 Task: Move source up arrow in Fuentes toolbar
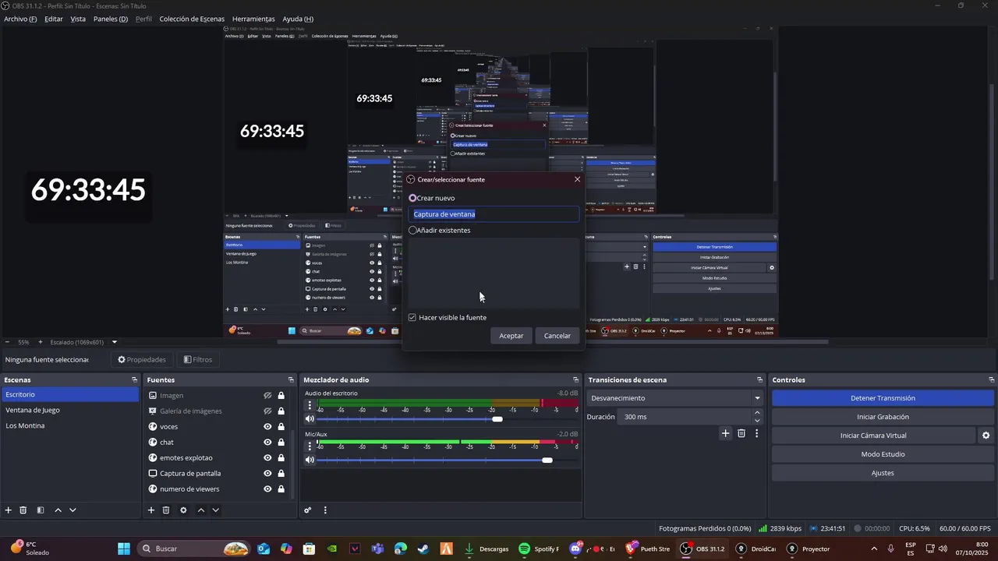click(x=200, y=510)
